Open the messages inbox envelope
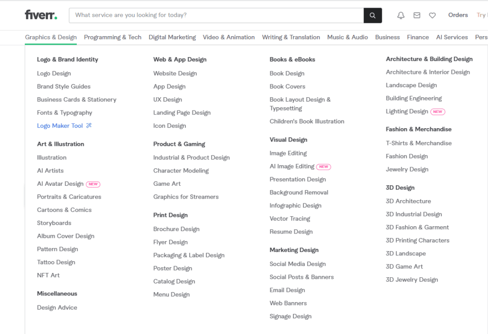The width and height of the screenshot is (488, 334). click(x=417, y=15)
